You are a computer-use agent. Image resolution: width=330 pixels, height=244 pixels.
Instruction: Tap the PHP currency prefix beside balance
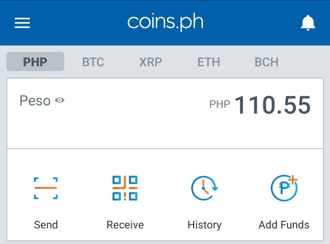[220, 104]
